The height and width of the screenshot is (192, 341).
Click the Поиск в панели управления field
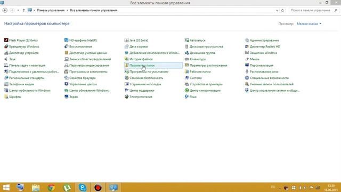click(314, 10)
